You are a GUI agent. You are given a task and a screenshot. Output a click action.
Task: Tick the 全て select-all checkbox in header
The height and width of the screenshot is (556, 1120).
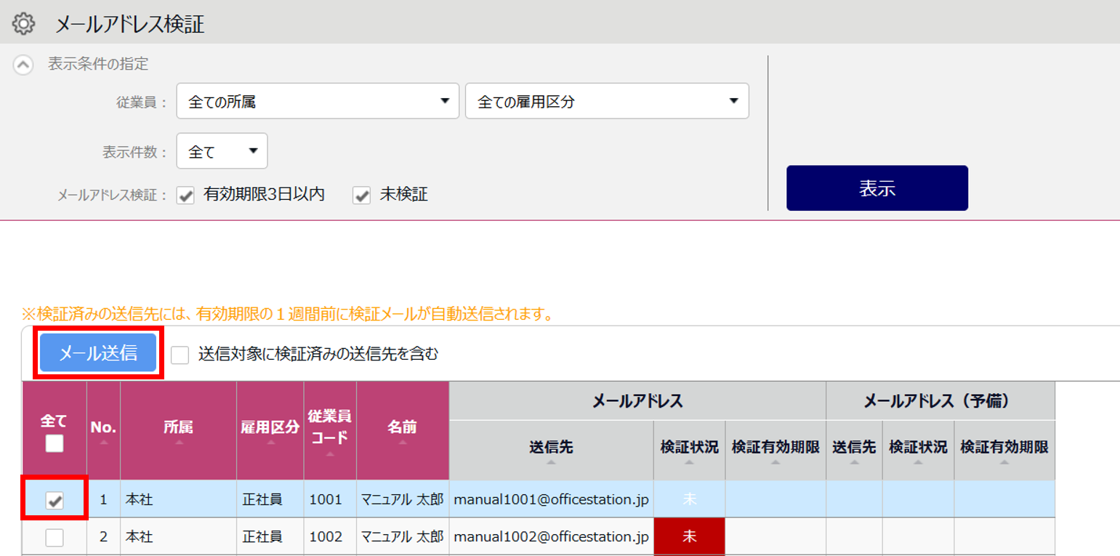pos(55,443)
